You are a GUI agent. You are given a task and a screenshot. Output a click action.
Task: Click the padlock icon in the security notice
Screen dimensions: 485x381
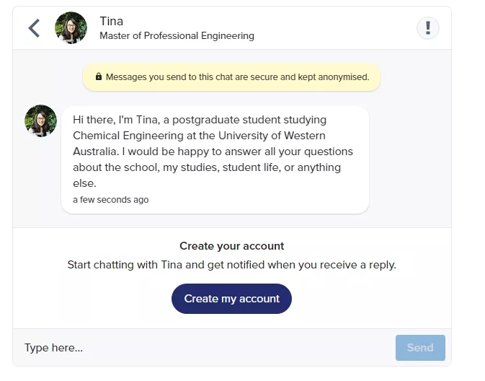tap(99, 77)
